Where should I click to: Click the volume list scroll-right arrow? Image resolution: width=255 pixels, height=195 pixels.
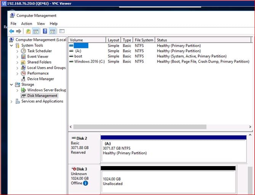click(250, 127)
